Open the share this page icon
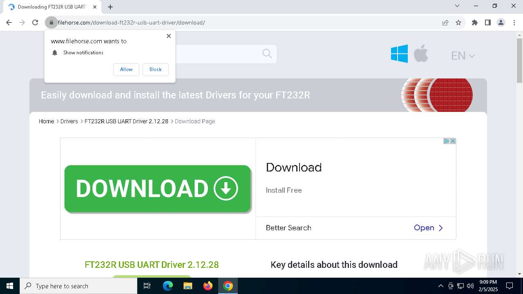The height and width of the screenshot is (294, 523). click(x=445, y=22)
